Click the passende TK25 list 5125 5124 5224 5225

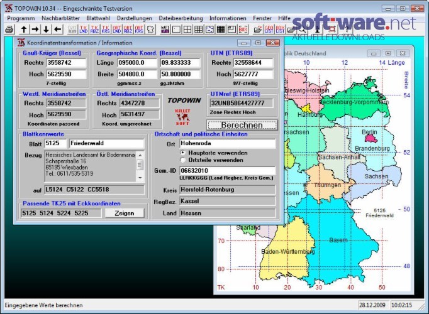pos(61,214)
